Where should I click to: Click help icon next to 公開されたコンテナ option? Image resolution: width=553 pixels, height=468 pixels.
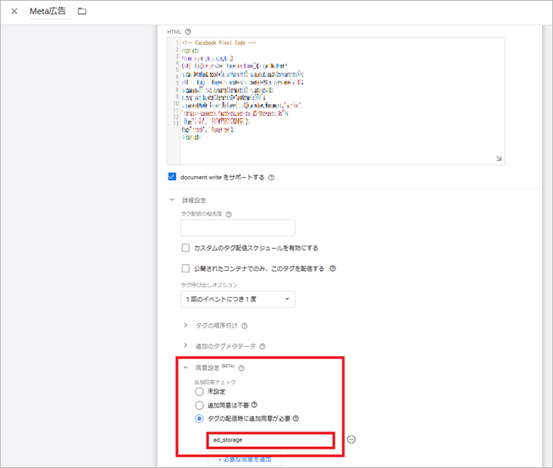click(333, 268)
